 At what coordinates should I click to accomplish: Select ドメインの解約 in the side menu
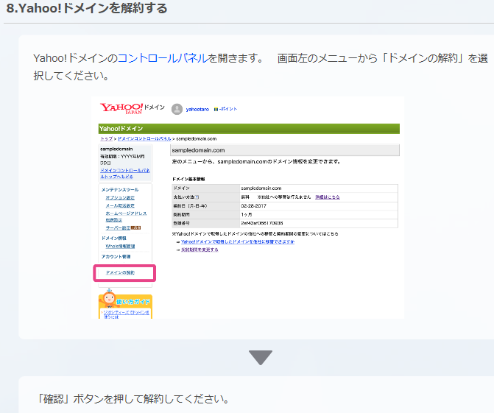click(x=120, y=273)
